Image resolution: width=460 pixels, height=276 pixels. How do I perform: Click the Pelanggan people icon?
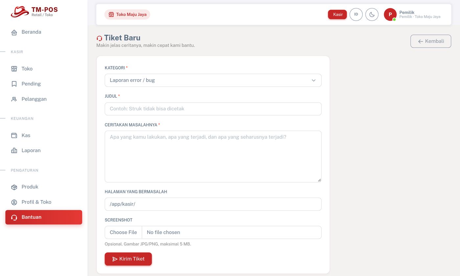pos(14,99)
